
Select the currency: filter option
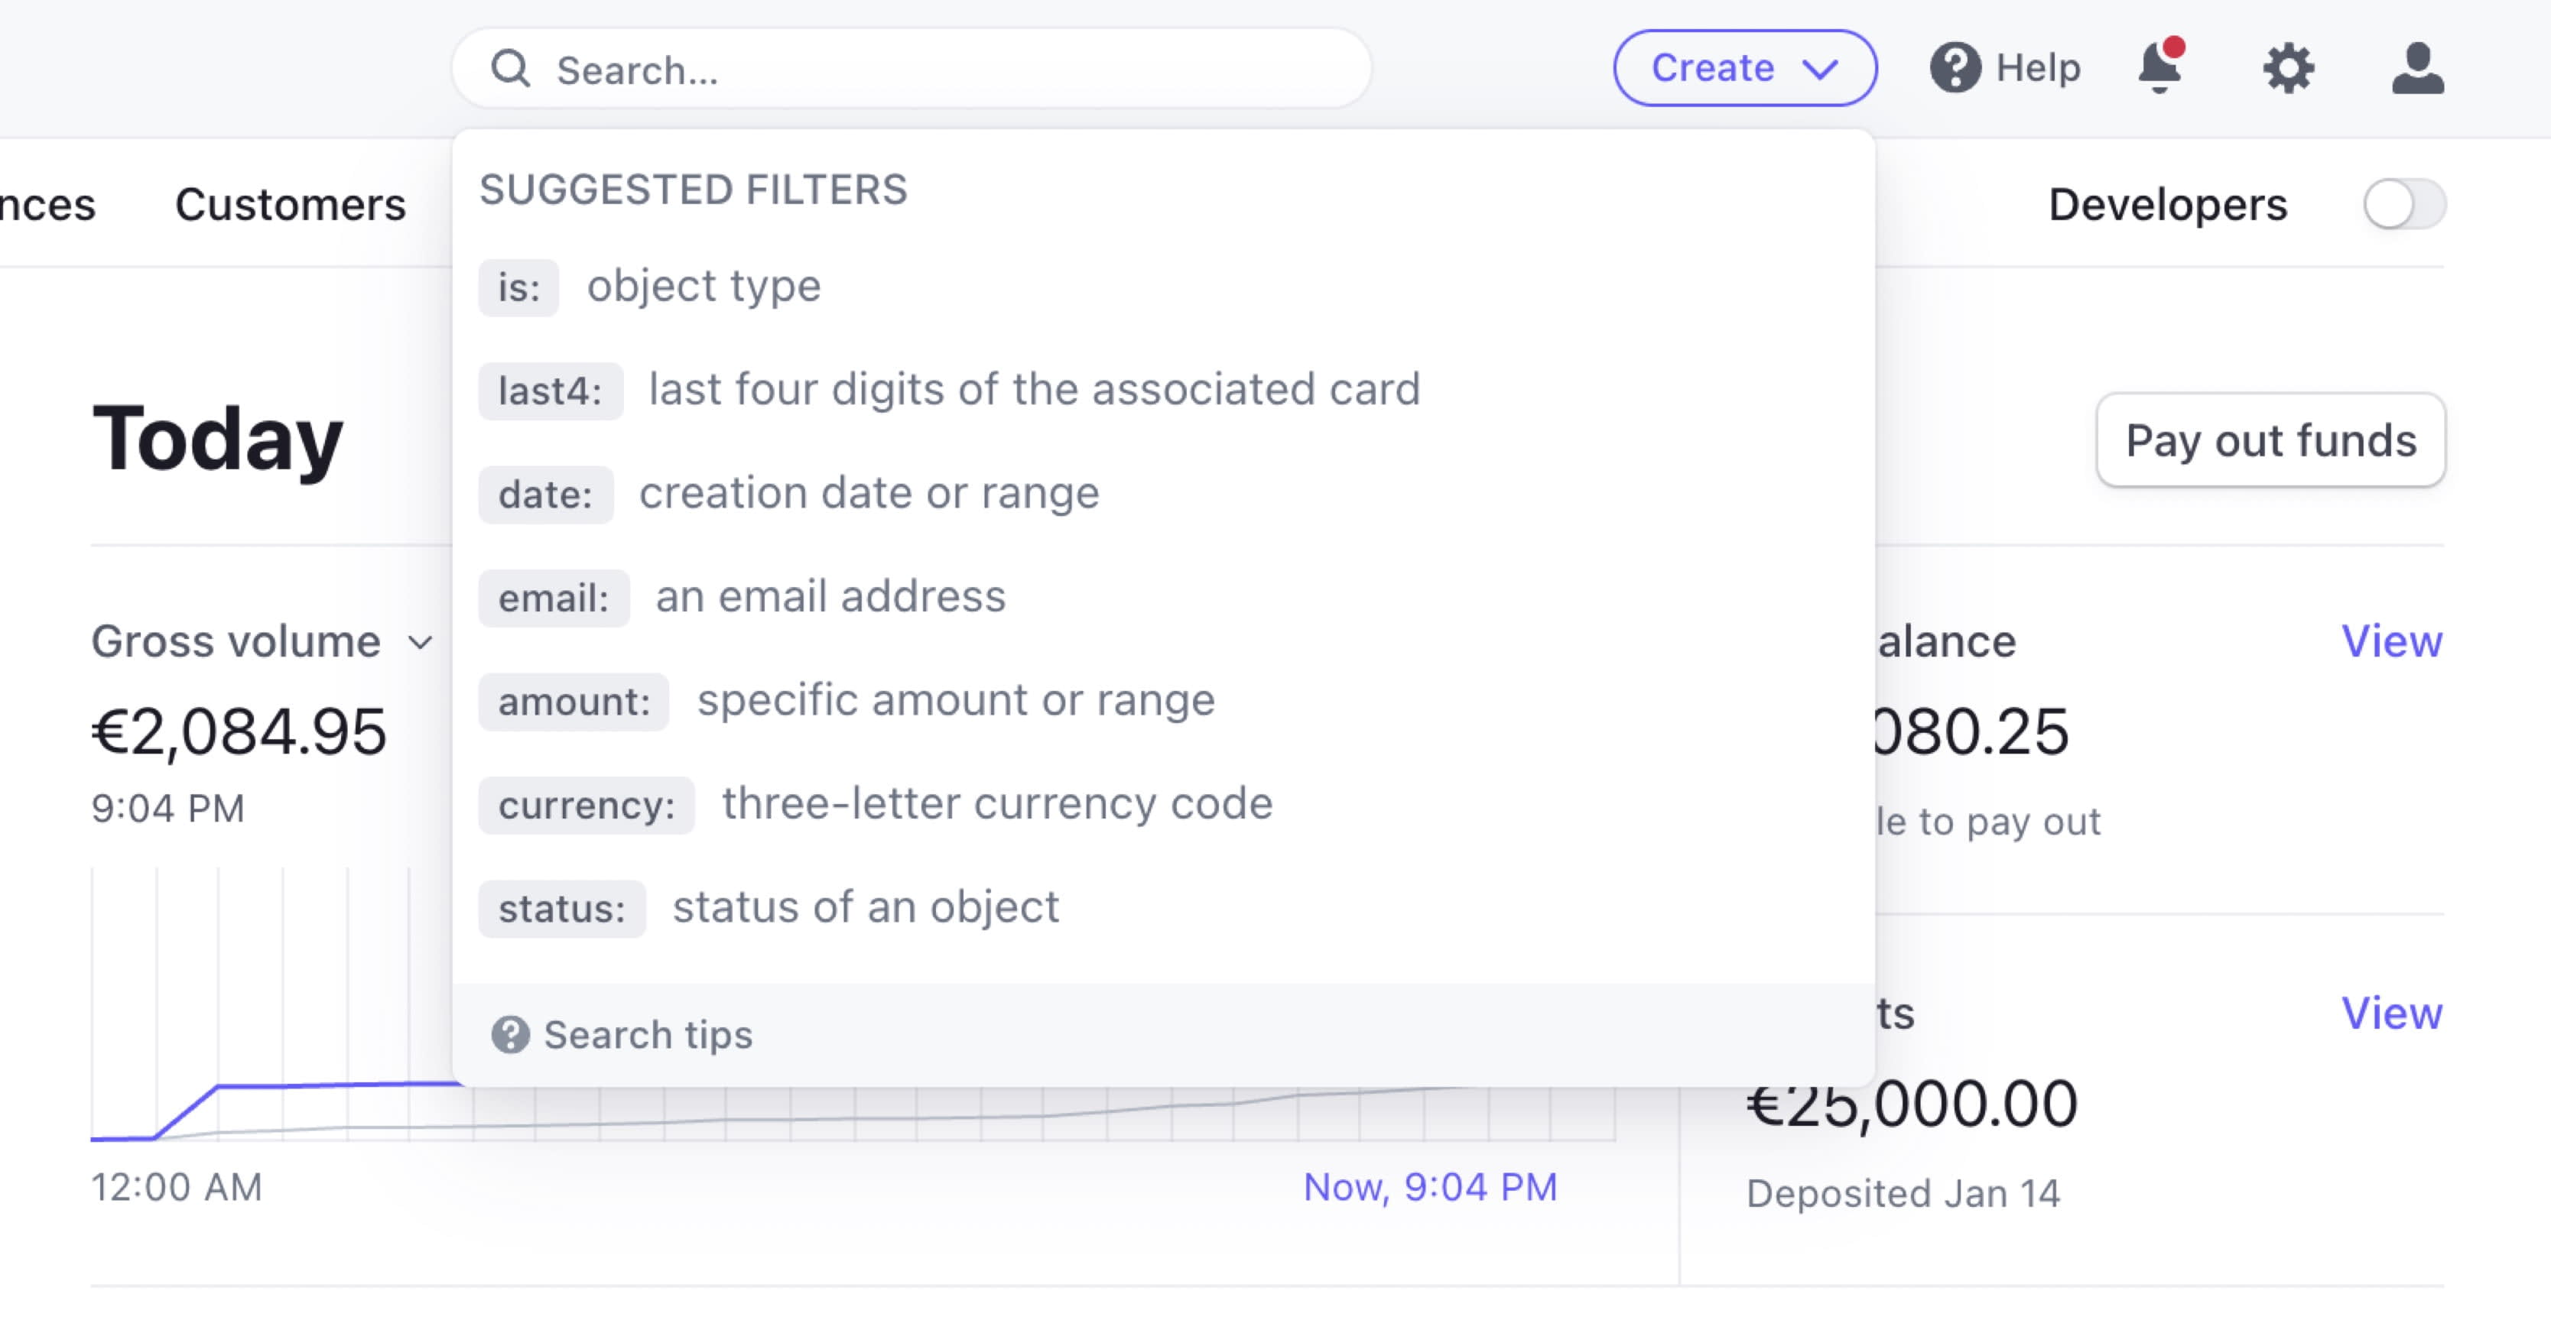click(586, 803)
